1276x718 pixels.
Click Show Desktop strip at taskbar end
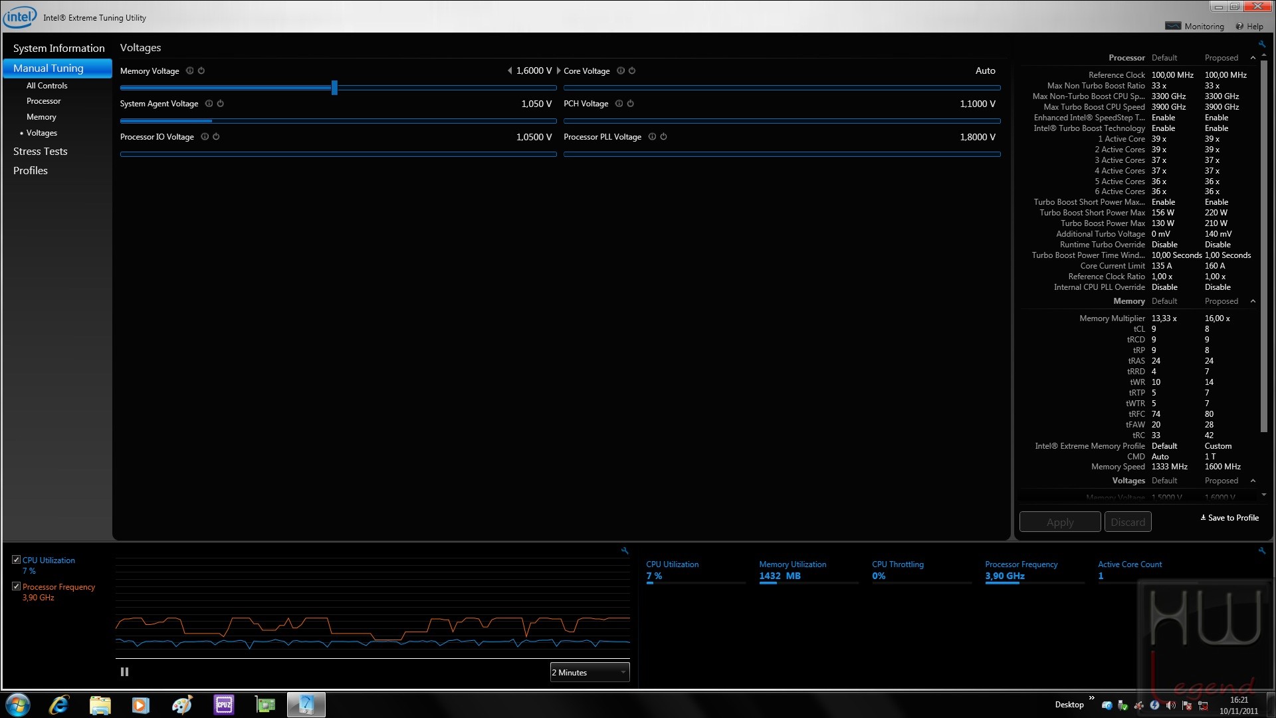tap(1271, 705)
